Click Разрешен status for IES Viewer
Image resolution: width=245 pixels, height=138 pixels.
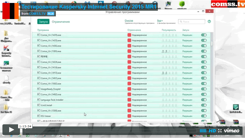pyautogui.click(x=187, y=116)
